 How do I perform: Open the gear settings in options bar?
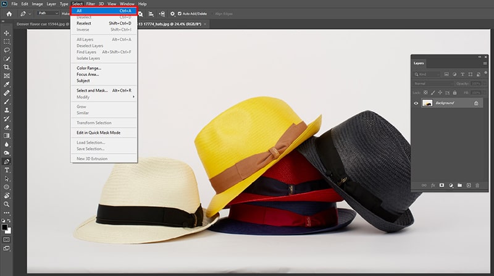[x=172, y=14]
